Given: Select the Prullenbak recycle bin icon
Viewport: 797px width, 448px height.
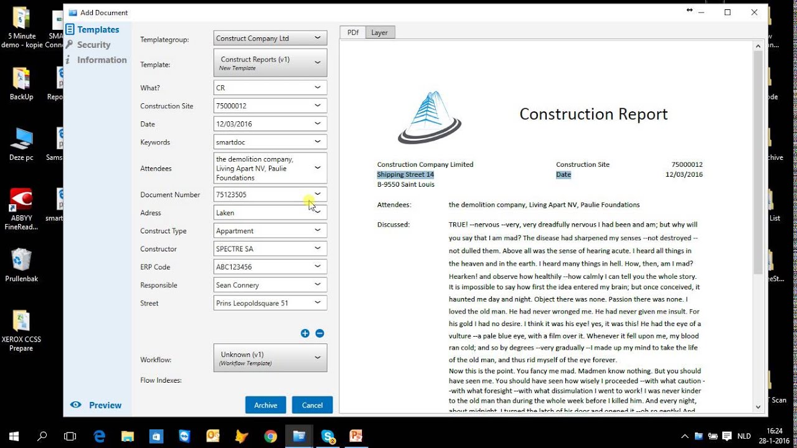Looking at the screenshot, I should (x=21, y=266).
